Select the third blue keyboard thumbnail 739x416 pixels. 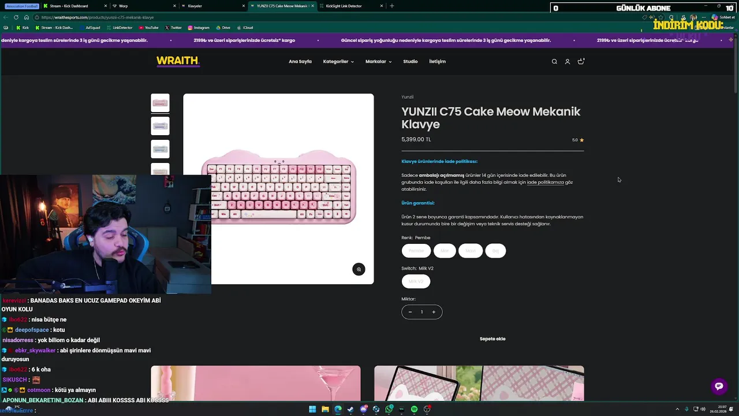coord(160,149)
